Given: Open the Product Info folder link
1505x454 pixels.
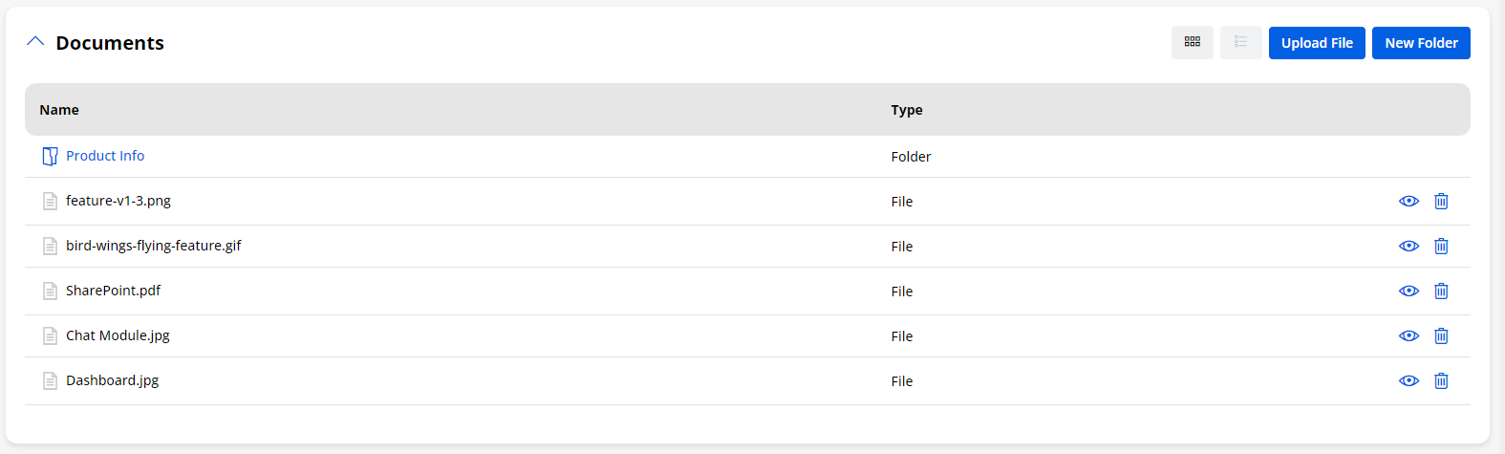Looking at the screenshot, I should 105,156.
